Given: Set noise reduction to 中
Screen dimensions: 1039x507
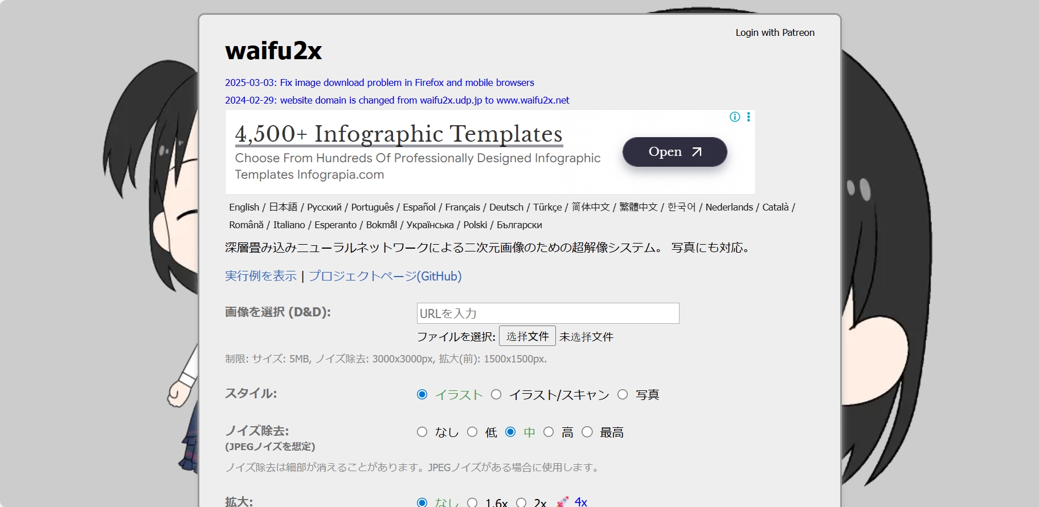Looking at the screenshot, I should [510, 432].
